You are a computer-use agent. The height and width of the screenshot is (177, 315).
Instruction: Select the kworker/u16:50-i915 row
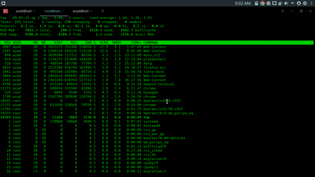click(x=91, y=109)
